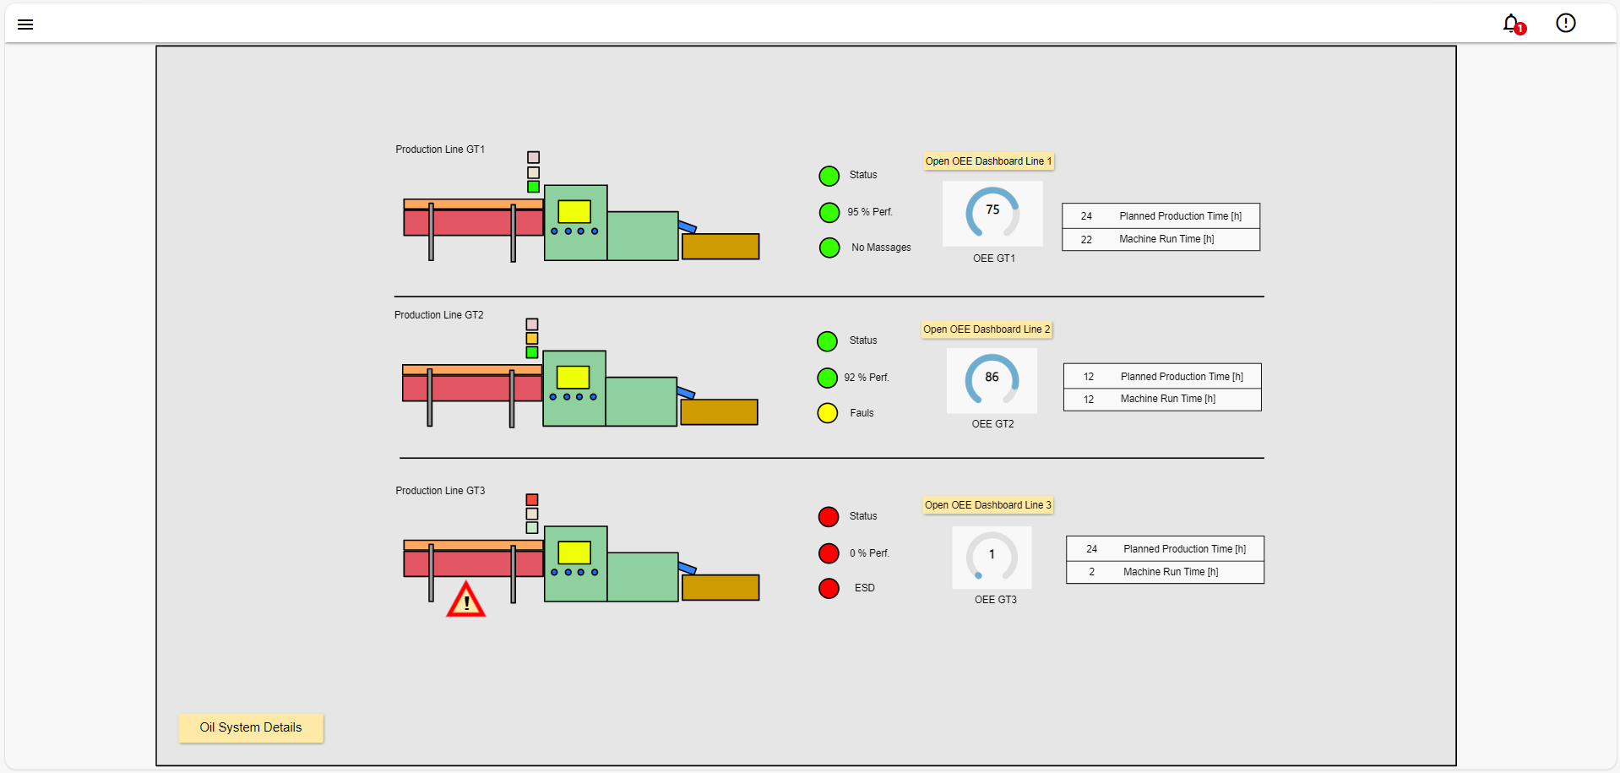Image resolution: width=1620 pixels, height=773 pixels.
Task: Open OEE Dashboard Line 3
Action: click(987, 505)
